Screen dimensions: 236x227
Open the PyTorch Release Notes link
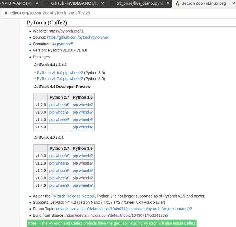click(72, 196)
